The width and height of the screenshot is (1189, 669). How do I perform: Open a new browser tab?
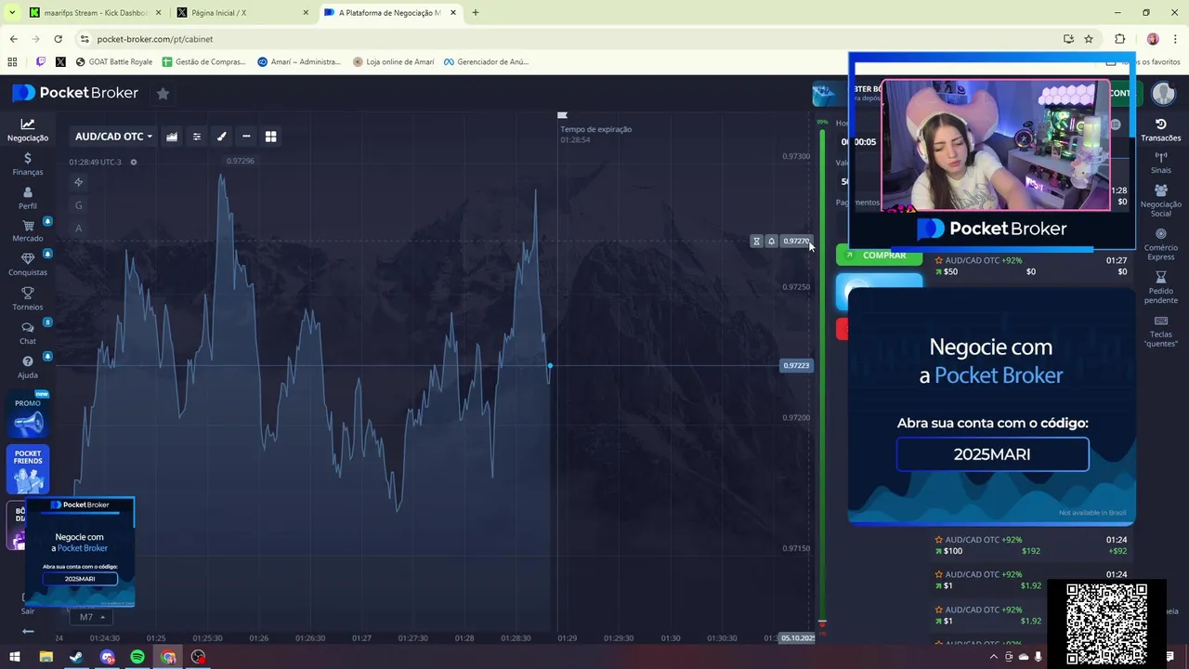pos(476,13)
